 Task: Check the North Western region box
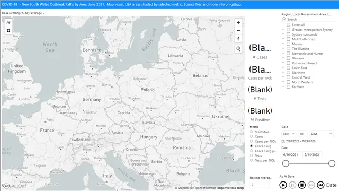[288, 82]
